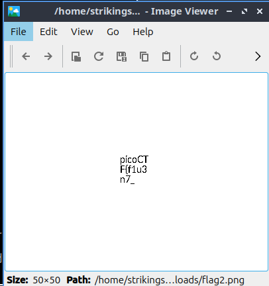Click the 50×50 size value in status bar

[x=46, y=280]
